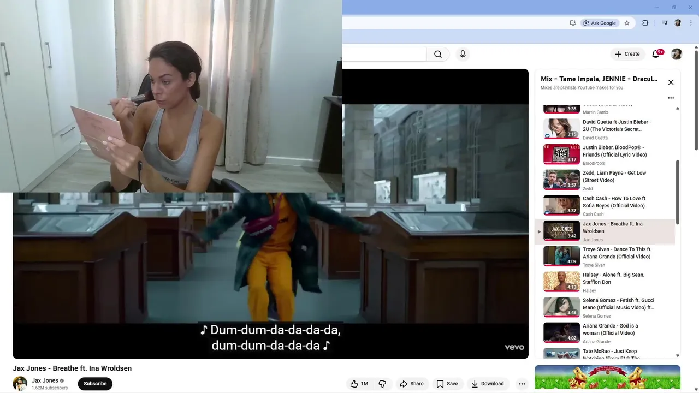Click install app icon in address bar
Image resolution: width=699 pixels, height=393 pixels.
point(573,23)
